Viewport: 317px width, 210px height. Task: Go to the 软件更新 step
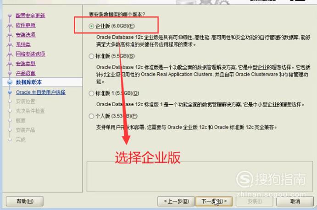[26, 25]
